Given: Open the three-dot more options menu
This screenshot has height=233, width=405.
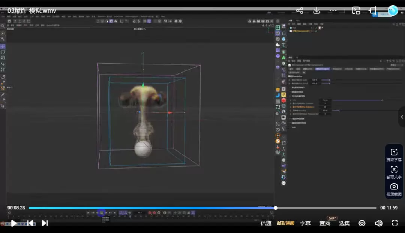Looking at the screenshot, I should pyautogui.click(x=333, y=11).
